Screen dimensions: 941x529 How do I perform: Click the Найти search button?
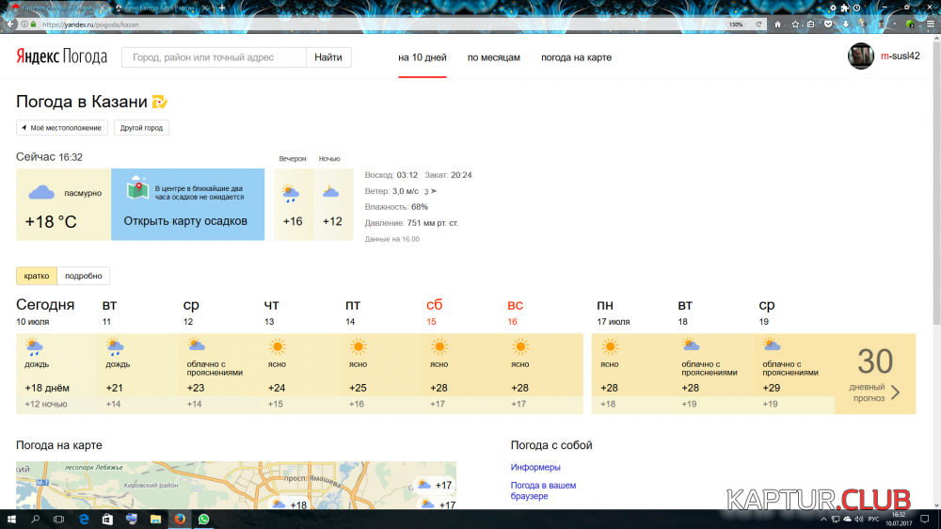click(328, 57)
